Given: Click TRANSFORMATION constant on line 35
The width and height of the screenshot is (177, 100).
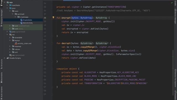Looking at the screenshot, I should click(x=116, y=7).
